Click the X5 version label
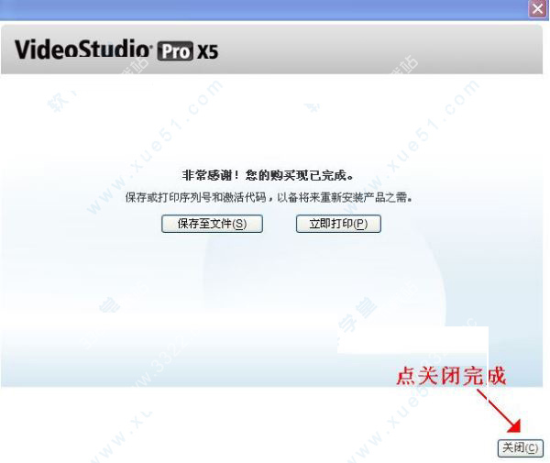This screenshot has height=463, width=550. coord(207,51)
